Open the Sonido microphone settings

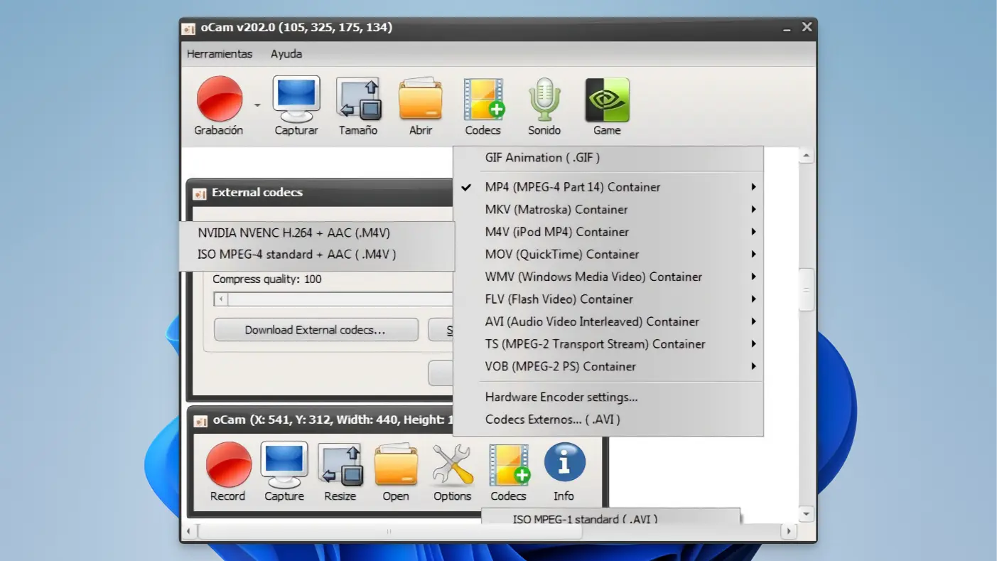544,100
